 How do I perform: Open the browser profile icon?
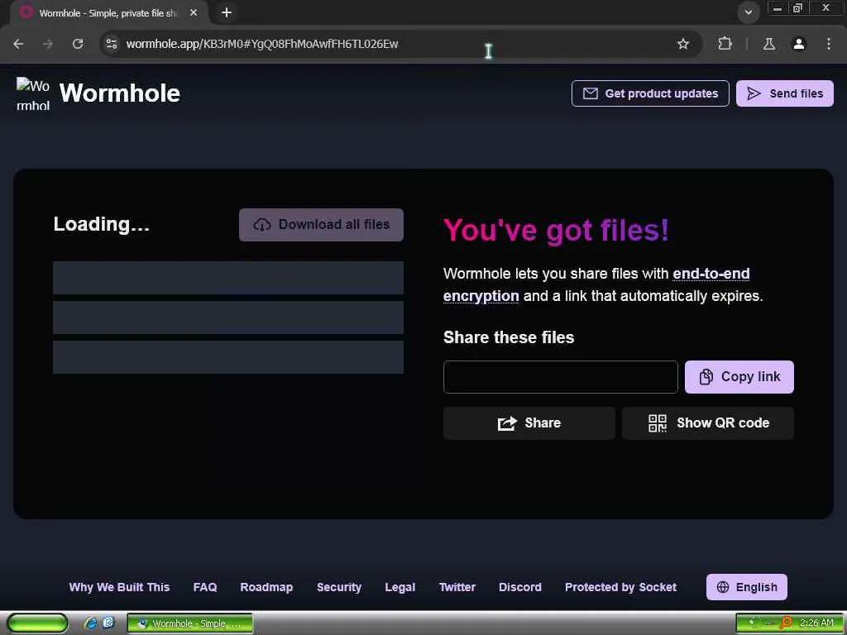tap(799, 44)
